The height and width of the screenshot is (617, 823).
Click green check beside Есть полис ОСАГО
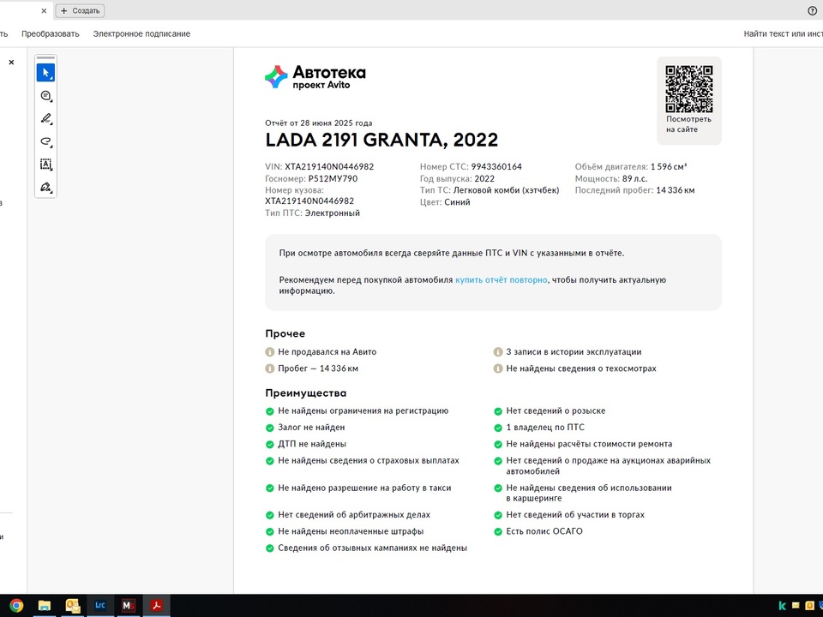[498, 531]
